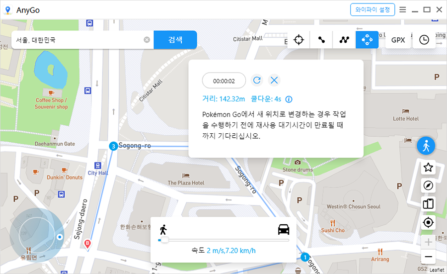Zoom in the map with plus button
447x274 pixels.
tap(428, 242)
